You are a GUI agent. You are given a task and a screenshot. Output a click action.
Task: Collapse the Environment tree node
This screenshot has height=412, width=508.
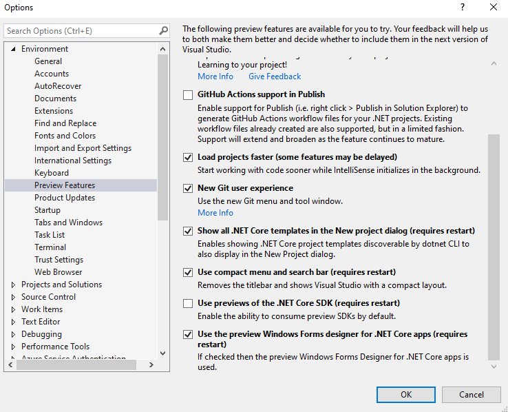[x=13, y=49]
